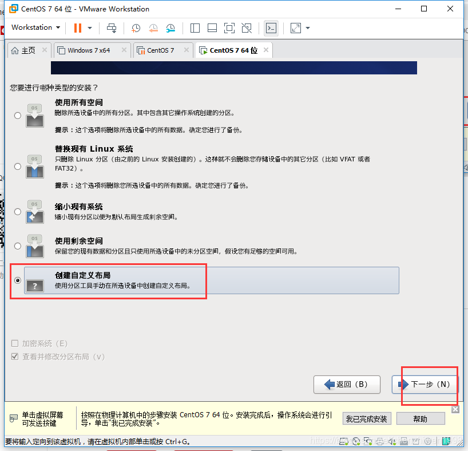Viewport: 468px width, 451px height.
Task: Toggle the 查看并修改分区布局 (V) checkbox
Action: coord(15,357)
